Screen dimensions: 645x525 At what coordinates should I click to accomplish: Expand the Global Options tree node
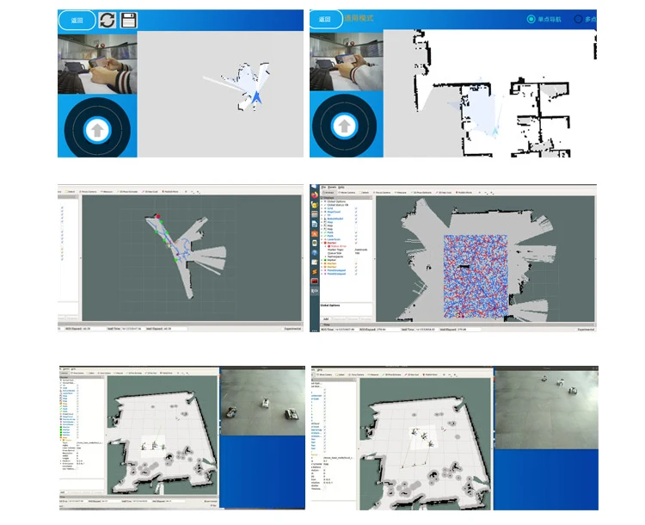tap(322, 201)
